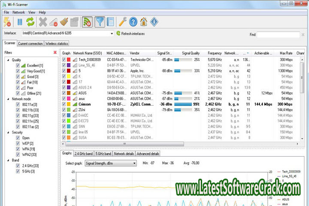
Task: Click the network list scroll down arrow
Action: (x=302, y=139)
